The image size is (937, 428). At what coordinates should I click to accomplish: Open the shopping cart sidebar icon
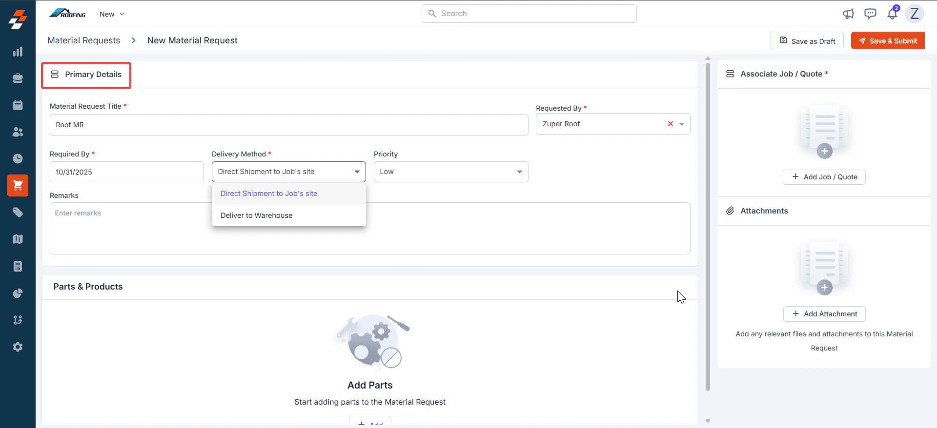click(18, 185)
